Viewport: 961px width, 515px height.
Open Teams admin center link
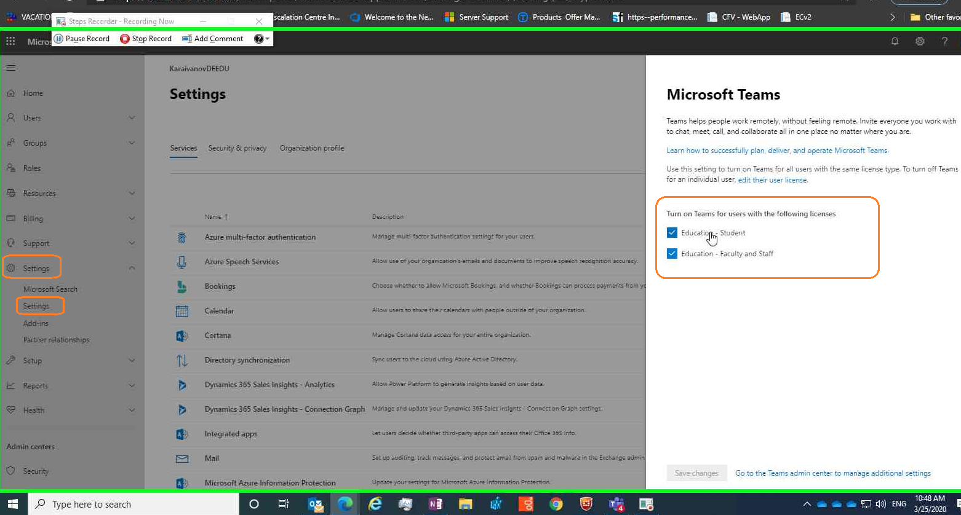[x=833, y=473]
